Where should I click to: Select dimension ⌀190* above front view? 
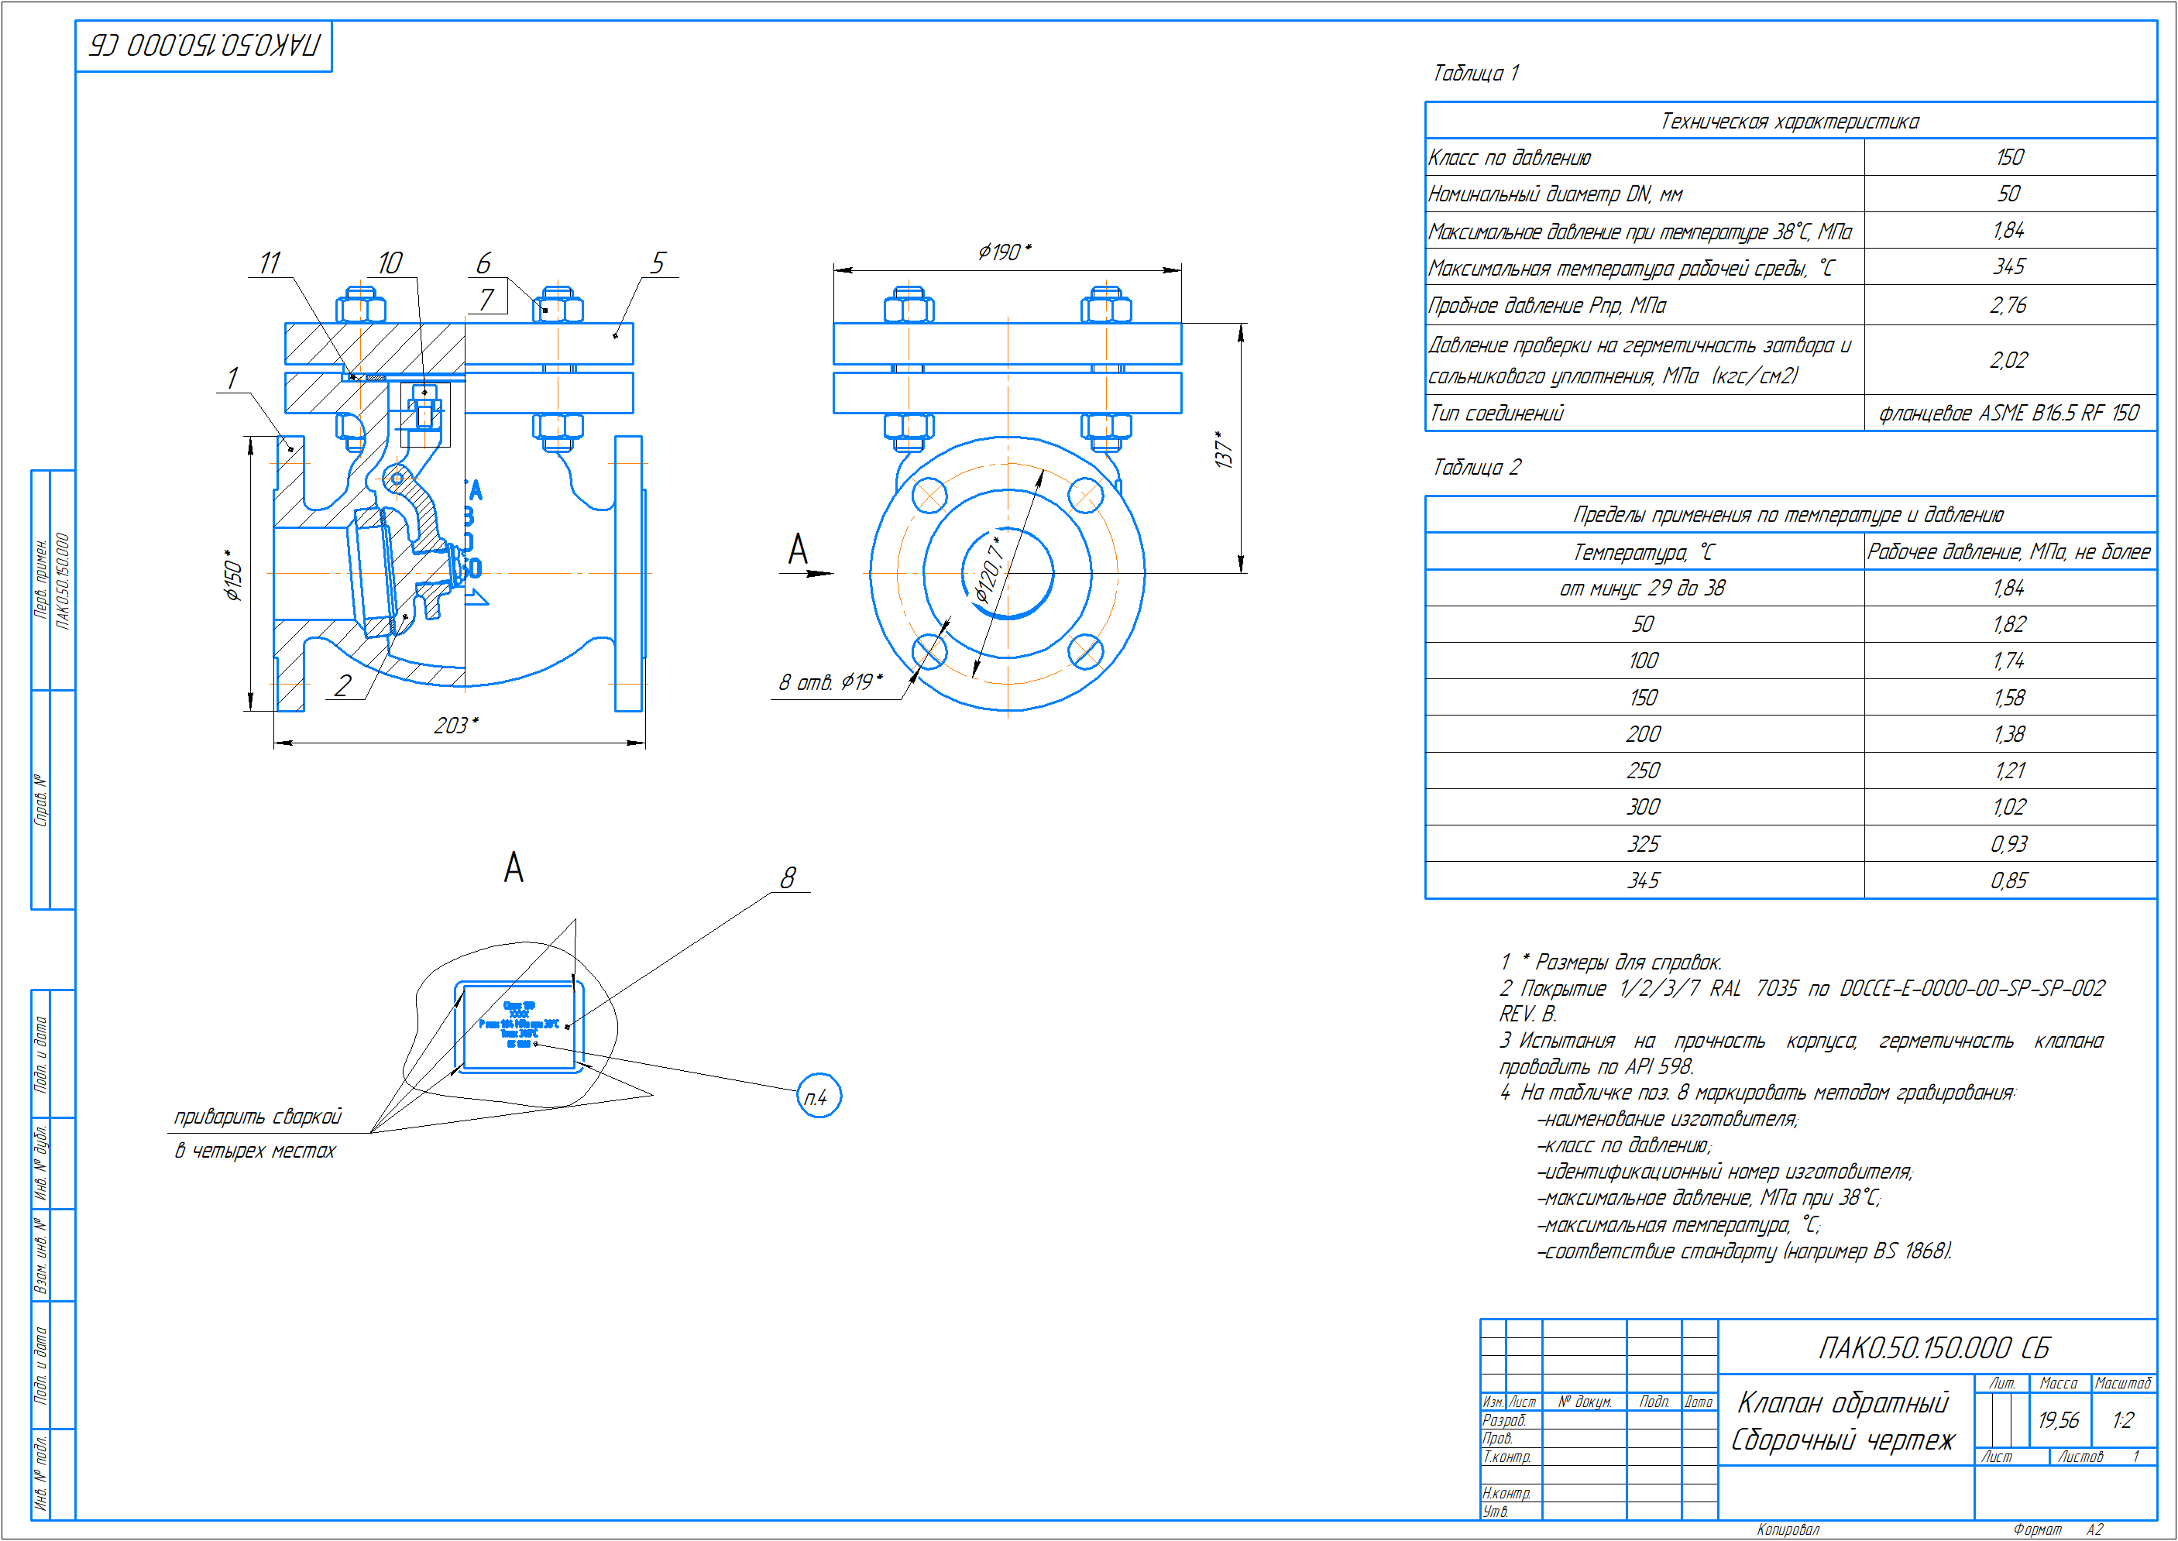point(1005,252)
